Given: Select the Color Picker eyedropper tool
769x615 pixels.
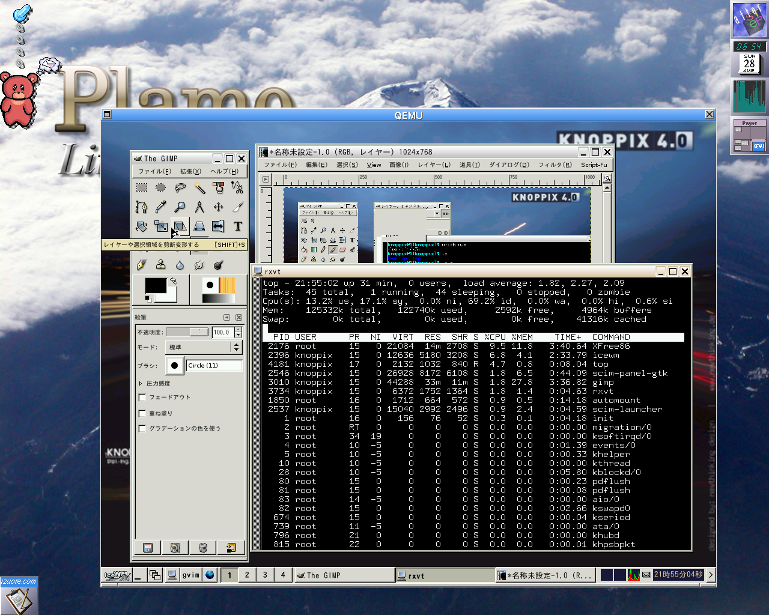Looking at the screenshot, I should [161, 207].
